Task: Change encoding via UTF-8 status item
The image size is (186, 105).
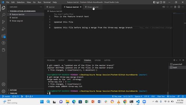Action: (146, 97)
